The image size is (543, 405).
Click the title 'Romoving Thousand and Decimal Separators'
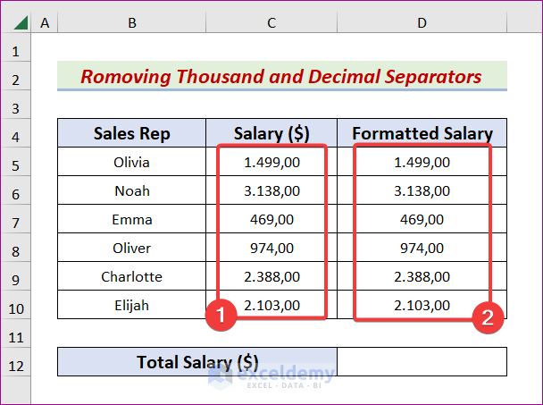pyautogui.click(x=281, y=76)
